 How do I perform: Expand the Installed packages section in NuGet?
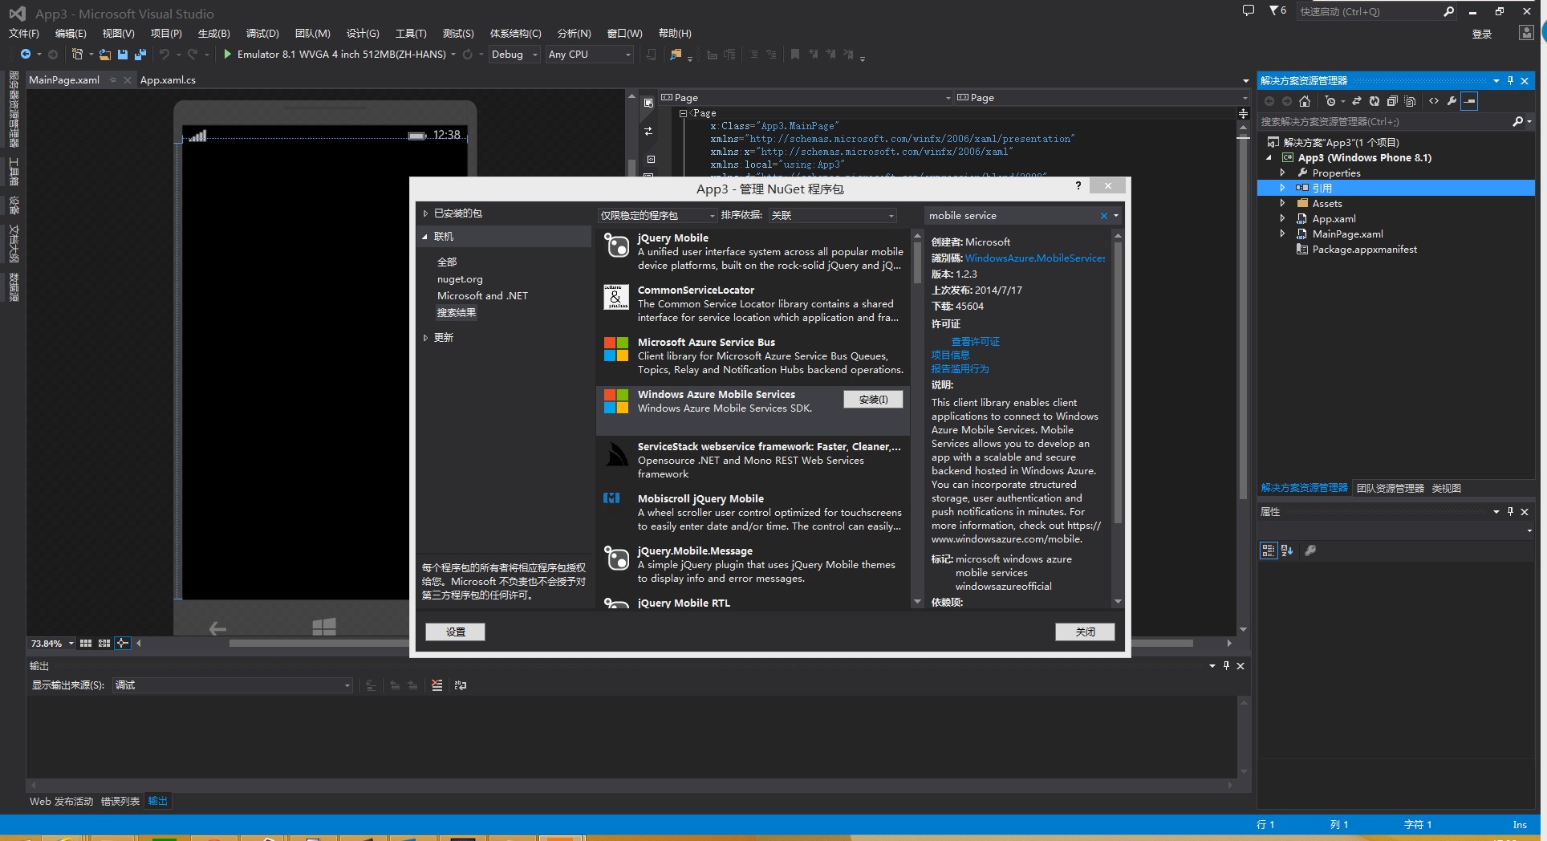pyautogui.click(x=425, y=213)
